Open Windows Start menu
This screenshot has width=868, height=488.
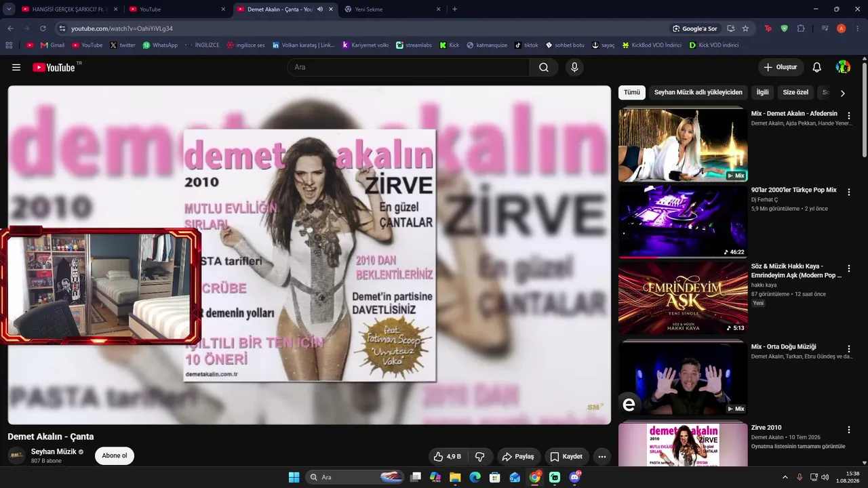click(x=294, y=477)
